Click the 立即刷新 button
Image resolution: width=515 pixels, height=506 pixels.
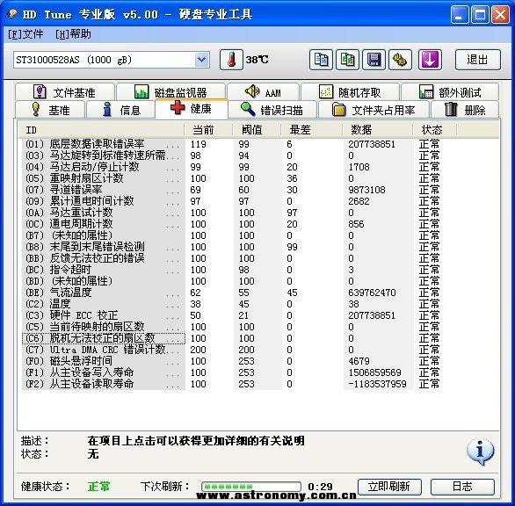tap(389, 487)
